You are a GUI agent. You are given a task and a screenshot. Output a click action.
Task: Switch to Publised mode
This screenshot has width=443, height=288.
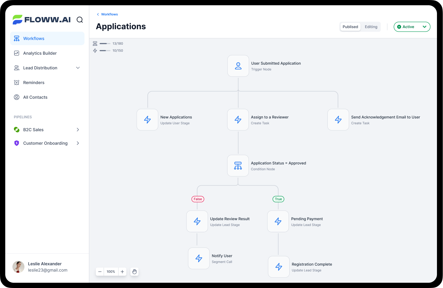coord(350,27)
